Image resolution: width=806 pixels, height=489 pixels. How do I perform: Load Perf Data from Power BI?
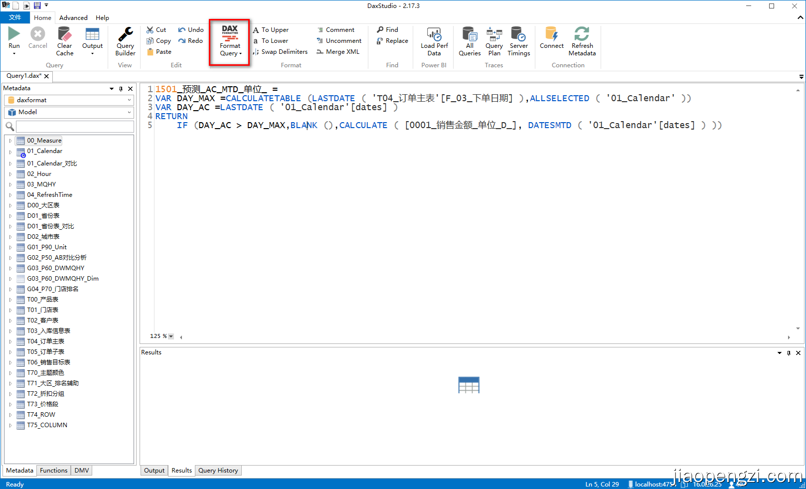click(x=434, y=41)
